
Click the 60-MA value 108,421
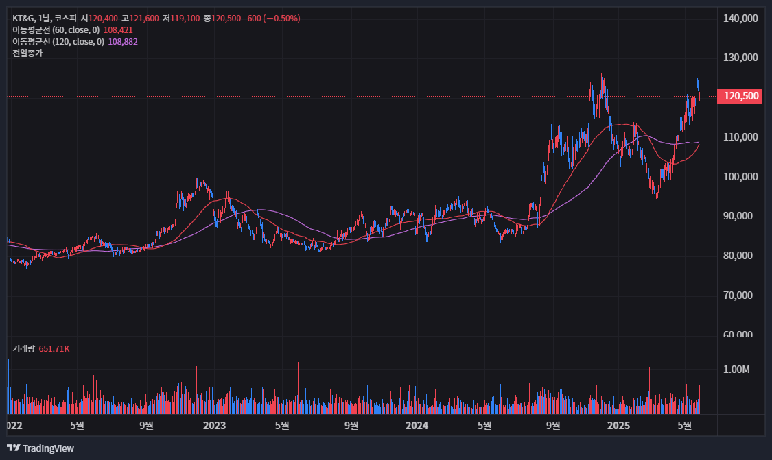tap(118, 30)
